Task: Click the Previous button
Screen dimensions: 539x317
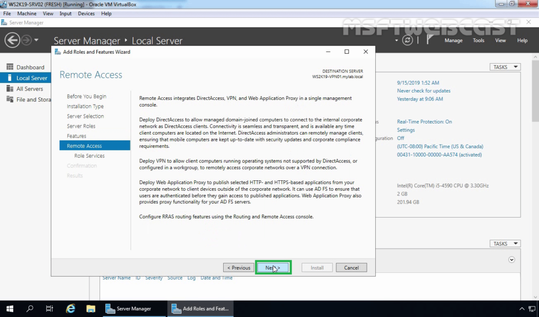Action: coord(238,268)
